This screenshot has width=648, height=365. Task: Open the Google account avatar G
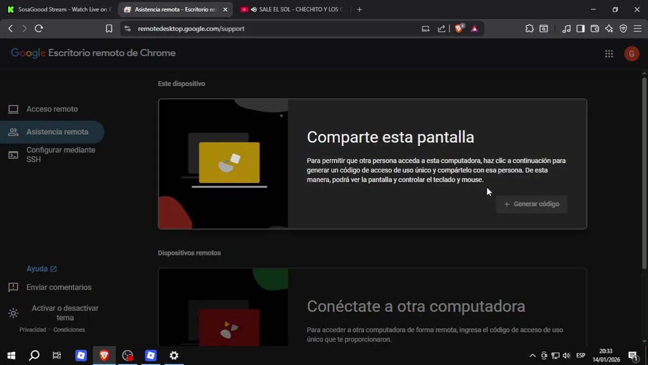(631, 54)
